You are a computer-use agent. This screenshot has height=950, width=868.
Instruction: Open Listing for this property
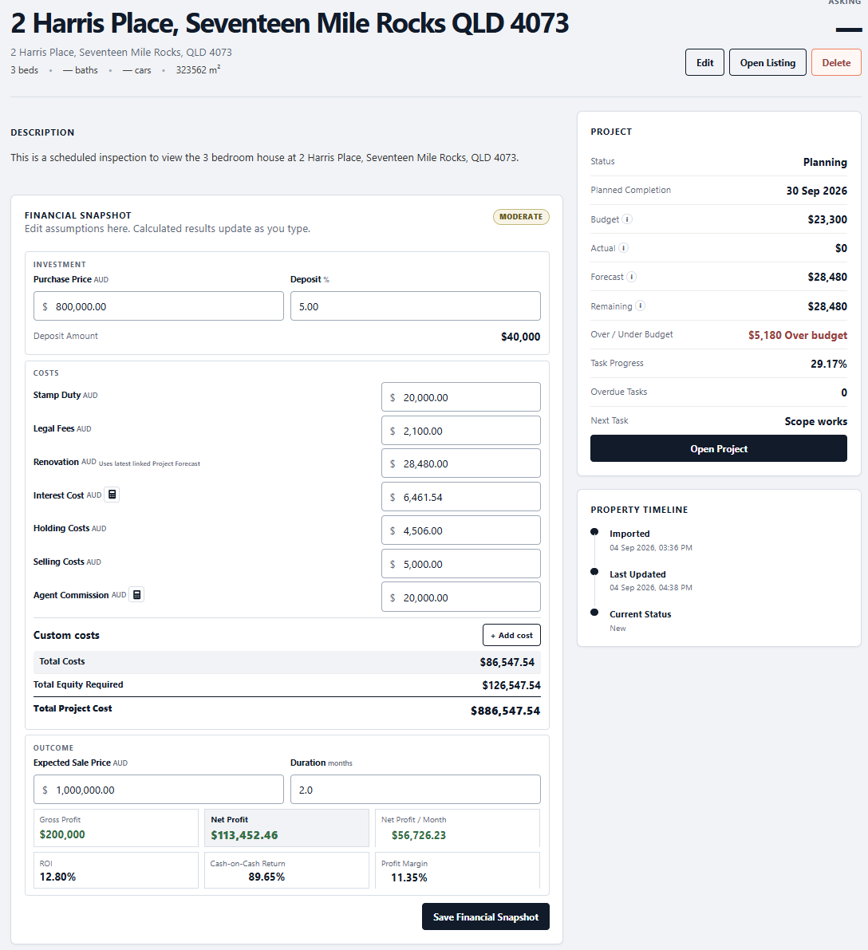click(767, 62)
